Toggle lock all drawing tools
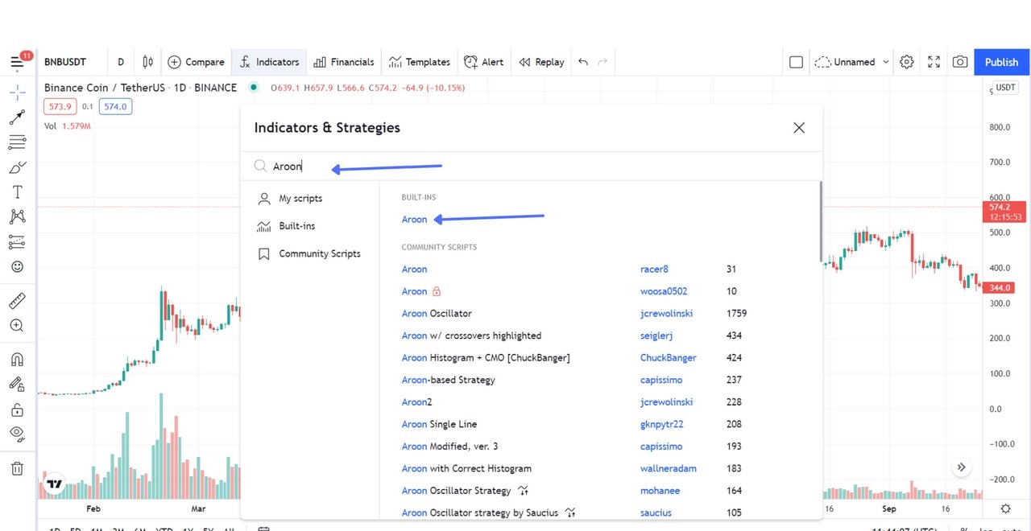Image resolution: width=1031 pixels, height=531 pixels. click(17, 410)
